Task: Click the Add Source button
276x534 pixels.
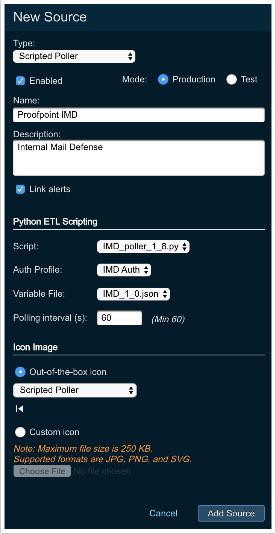Action: pos(231,513)
